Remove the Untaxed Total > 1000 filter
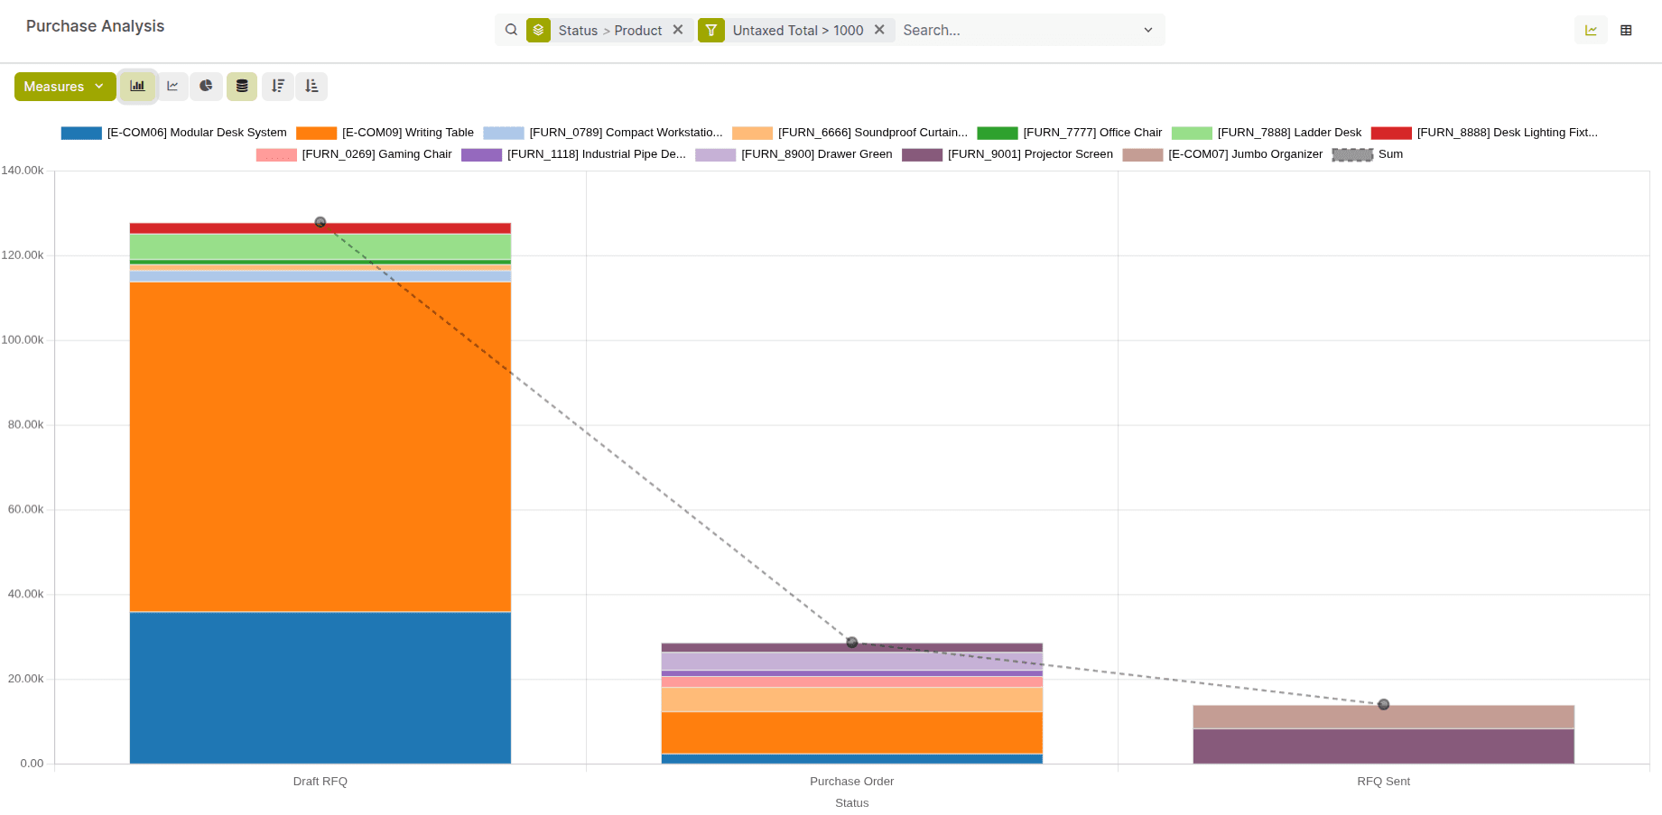This screenshot has height=815, width=1662. point(879,30)
